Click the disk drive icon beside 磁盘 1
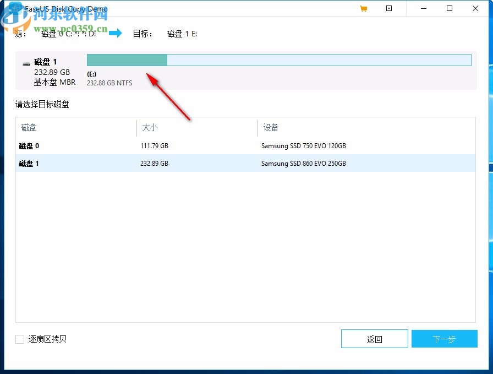 coord(26,62)
